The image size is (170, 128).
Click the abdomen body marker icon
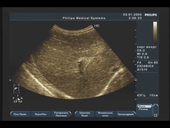pos(16,89)
